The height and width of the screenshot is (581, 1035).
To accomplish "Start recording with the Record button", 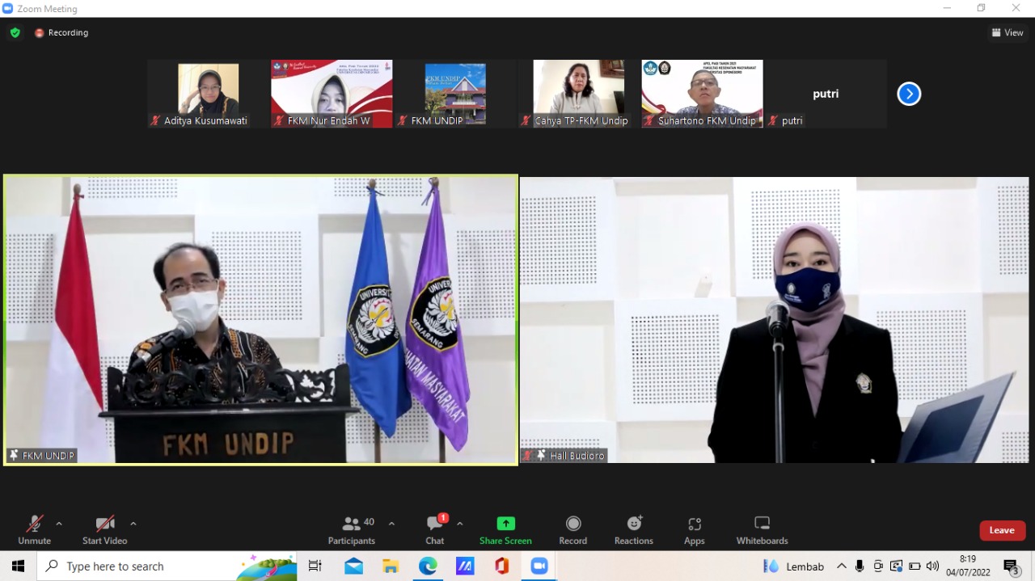I will click(572, 530).
